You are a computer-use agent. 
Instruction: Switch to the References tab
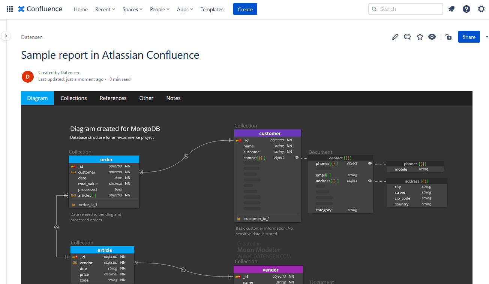[x=113, y=98]
